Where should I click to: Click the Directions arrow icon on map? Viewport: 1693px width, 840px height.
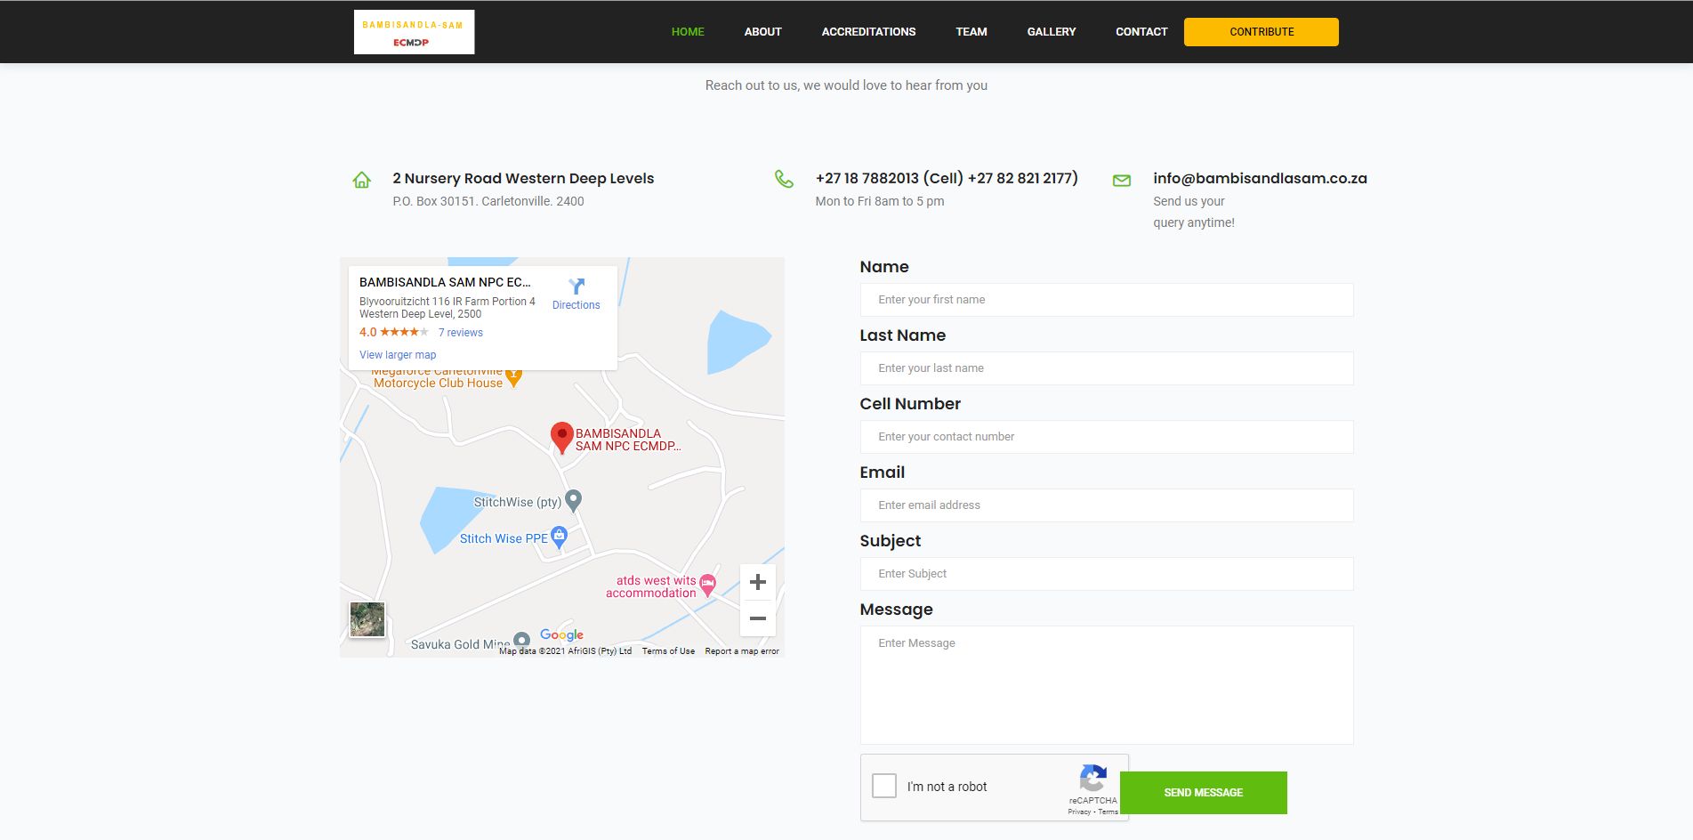[x=576, y=287]
